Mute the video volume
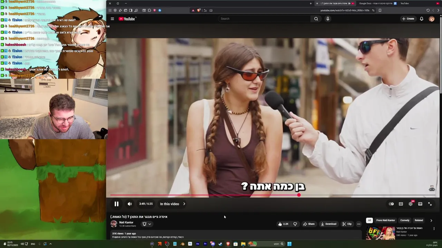The image size is (442, 248). (129, 204)
